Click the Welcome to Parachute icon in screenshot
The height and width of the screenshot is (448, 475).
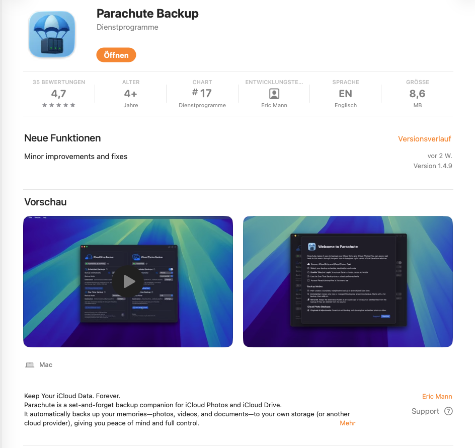coord(312,247)
